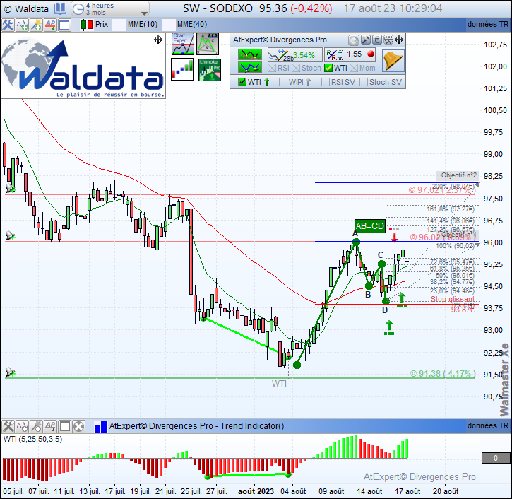Click the bell alert icon at 97.62 line
Viewport: 512px width, 499px height.
point(10,188)
